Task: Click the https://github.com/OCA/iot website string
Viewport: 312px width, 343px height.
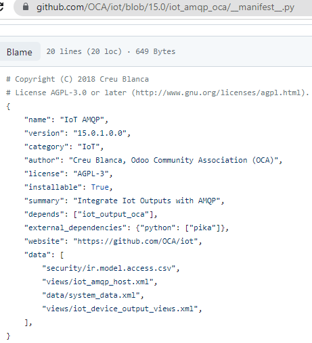Action: point(135,241)
